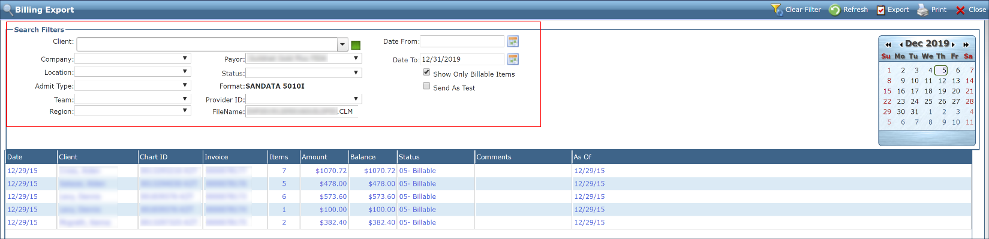Select December 14 in the calendar
The width and height of the screenshot is (989, 239).
pos(970,81)
